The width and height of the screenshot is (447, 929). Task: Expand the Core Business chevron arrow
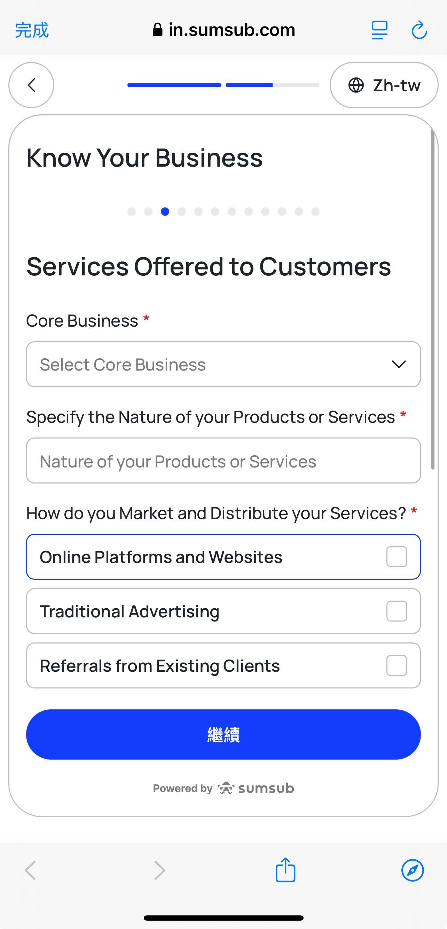point(399,364)
